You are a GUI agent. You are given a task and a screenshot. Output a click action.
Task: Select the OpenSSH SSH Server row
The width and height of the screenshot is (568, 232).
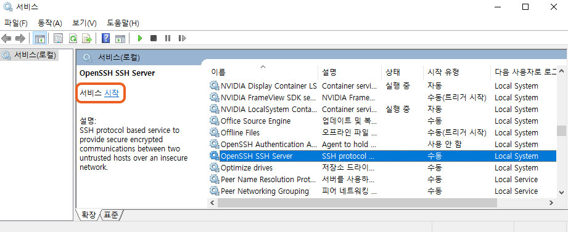tap(382, 156)
